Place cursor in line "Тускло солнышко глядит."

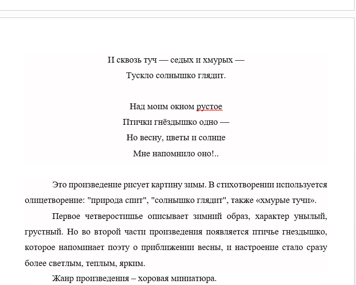[176, 76]
